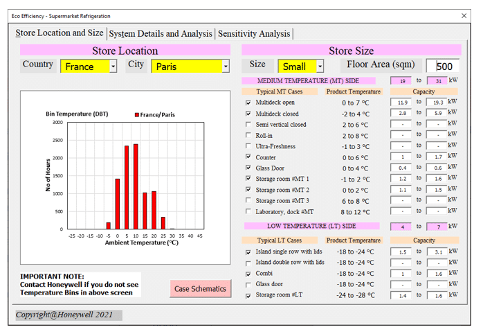Open the Size dropdown showing Small
This screenshot has width=483, height=334.
click(x=320, y=67)
